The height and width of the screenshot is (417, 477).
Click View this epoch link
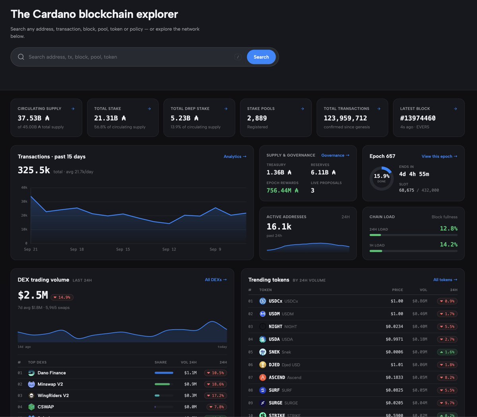[439, 156]
